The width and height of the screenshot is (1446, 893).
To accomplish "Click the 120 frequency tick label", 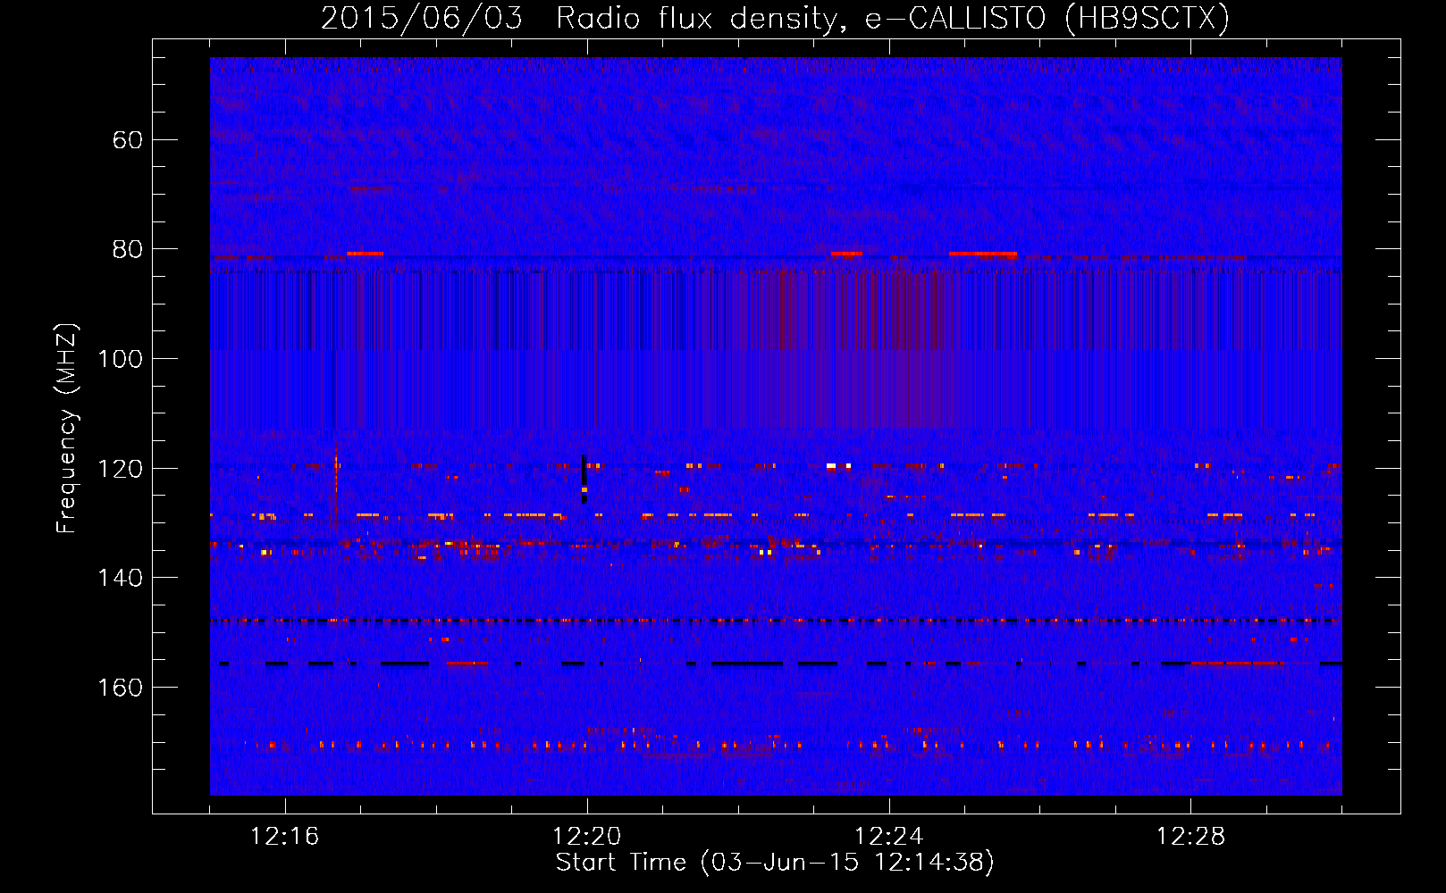I will 121,469.
